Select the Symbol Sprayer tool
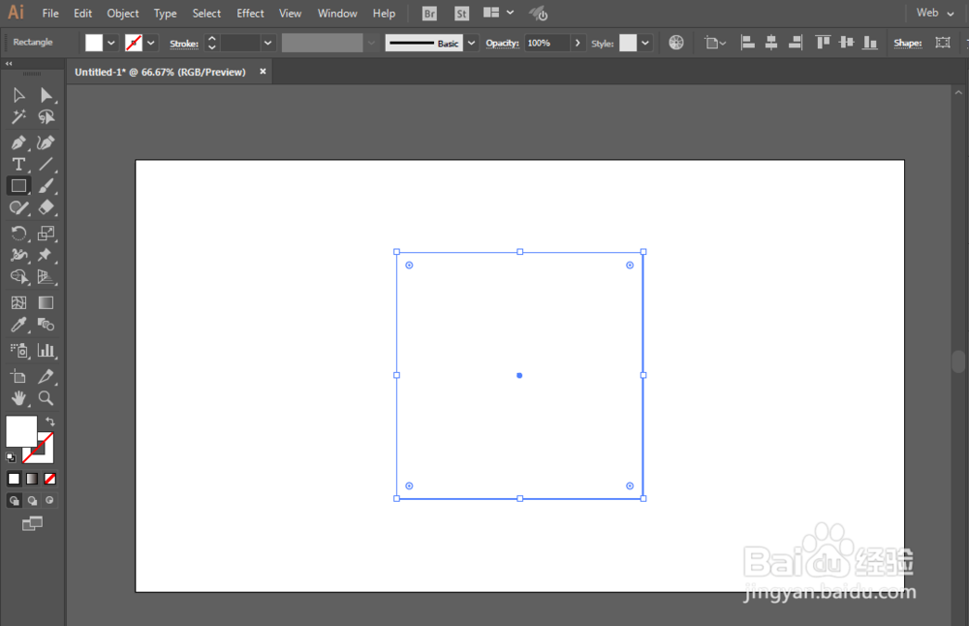This screenshot has width=969, height=626. tap(18, 351)
